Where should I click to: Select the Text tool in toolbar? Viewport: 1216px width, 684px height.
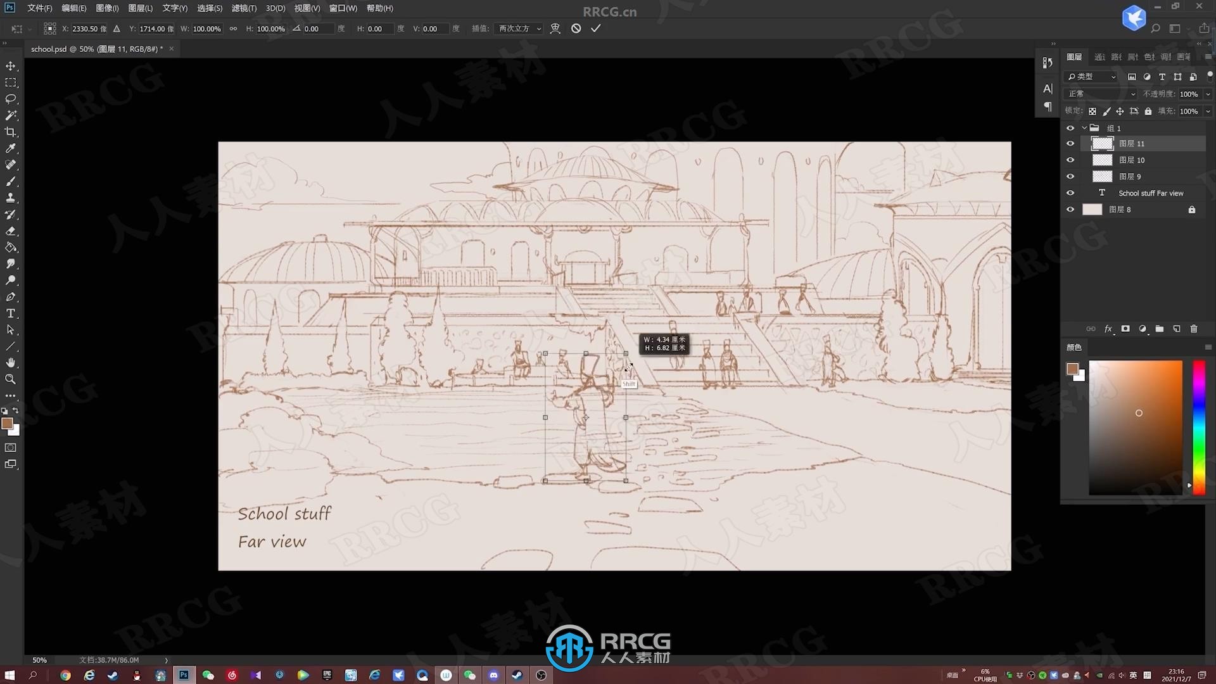(11, 313)
